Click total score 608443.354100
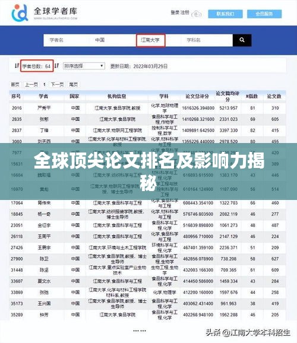297x343 pixels. pos(198,203)
